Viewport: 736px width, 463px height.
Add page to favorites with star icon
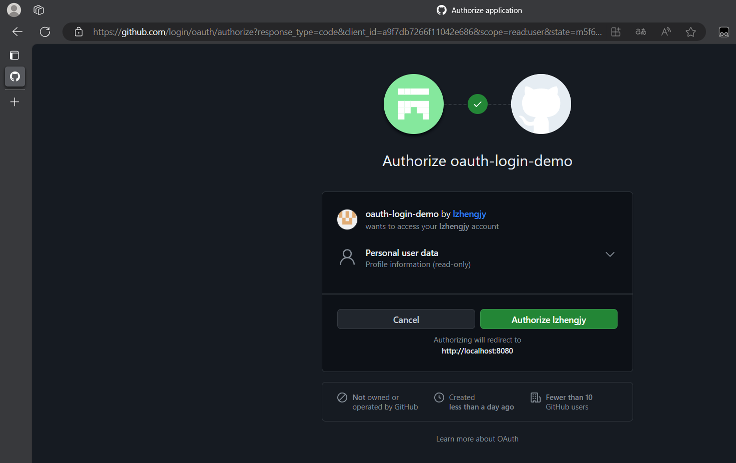691,32
